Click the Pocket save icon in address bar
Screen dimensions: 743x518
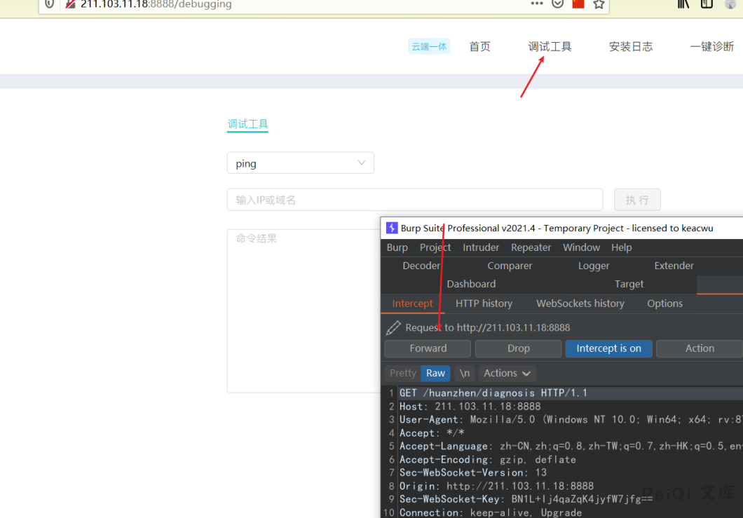tap(557, 4)
